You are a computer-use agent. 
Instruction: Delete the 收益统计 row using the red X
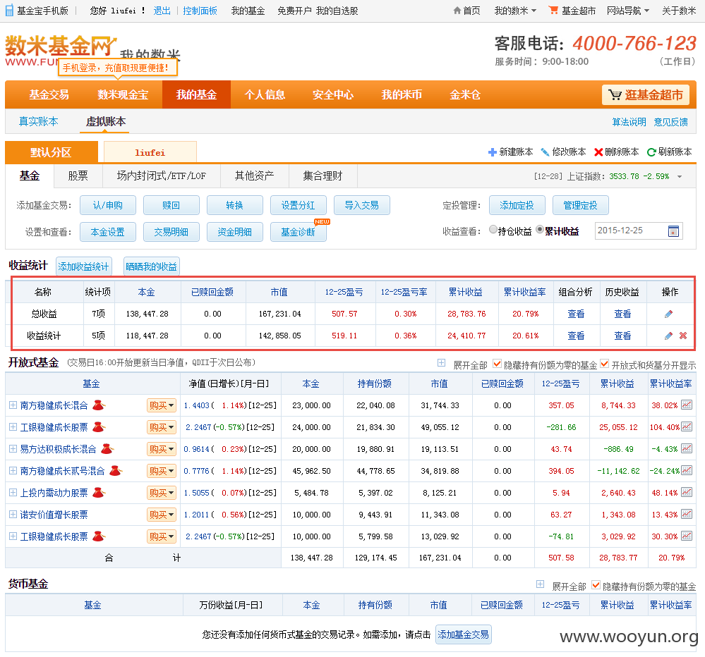click(x=683, y=336)
